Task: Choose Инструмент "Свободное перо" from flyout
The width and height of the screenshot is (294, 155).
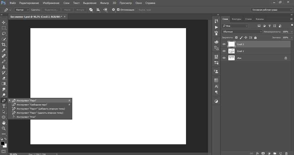Action: (32, 105)
